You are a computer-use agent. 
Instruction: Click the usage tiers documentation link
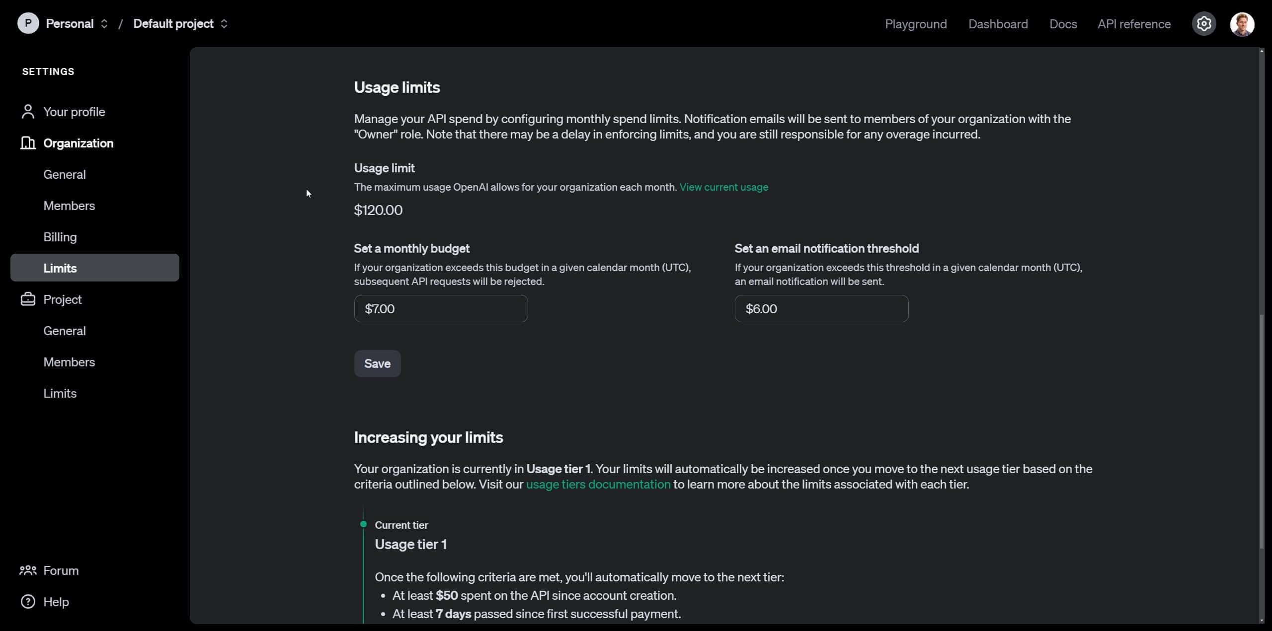pos(599,484)
